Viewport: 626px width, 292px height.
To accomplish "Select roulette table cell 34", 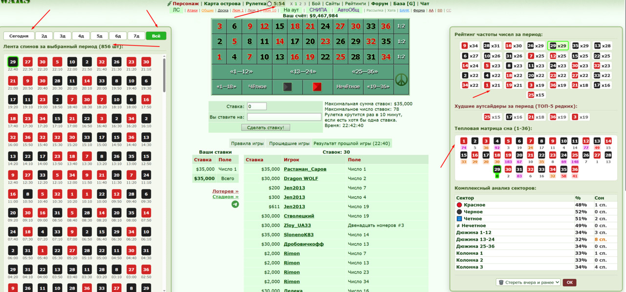I will [x=386, y=57].
